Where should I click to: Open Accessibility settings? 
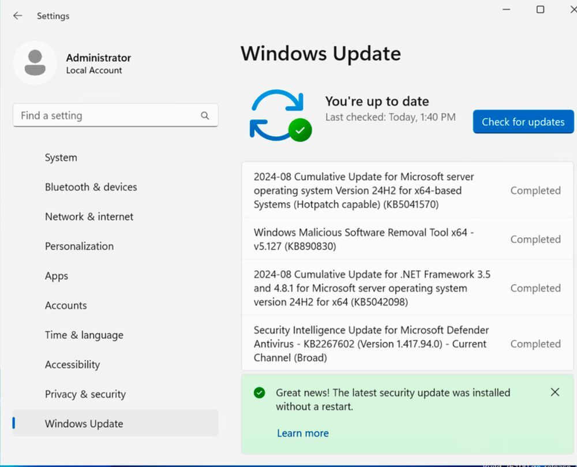click(x=72, y=364)
